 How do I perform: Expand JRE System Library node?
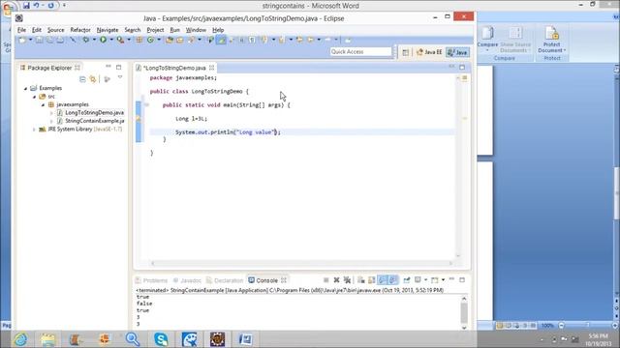35,130
